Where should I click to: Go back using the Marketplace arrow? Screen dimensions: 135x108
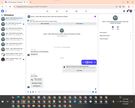2,15
